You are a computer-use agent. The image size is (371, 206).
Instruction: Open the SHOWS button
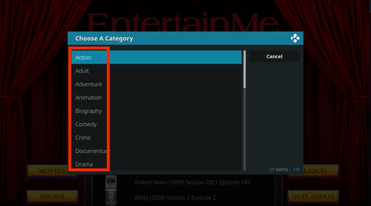(x=52, y=196)
